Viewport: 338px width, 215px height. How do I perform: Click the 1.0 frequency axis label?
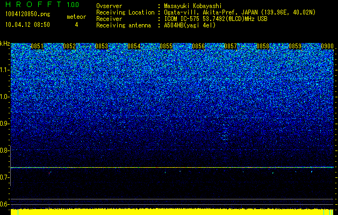[x=5, y=97]
